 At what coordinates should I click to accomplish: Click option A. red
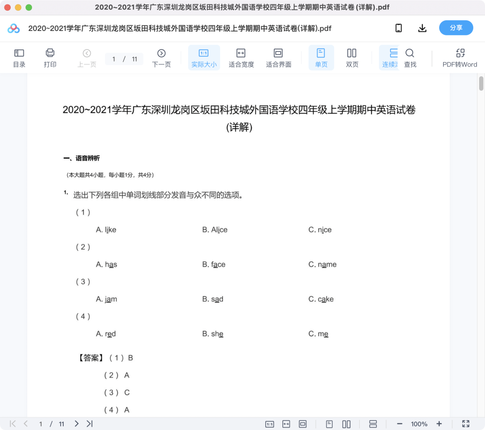(x=106, y=334)
